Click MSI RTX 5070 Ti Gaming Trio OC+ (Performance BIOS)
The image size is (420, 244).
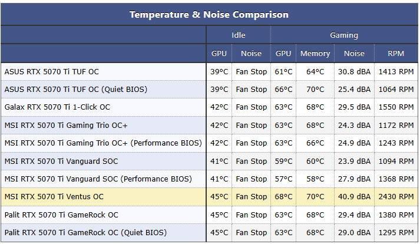click(103, 143)
